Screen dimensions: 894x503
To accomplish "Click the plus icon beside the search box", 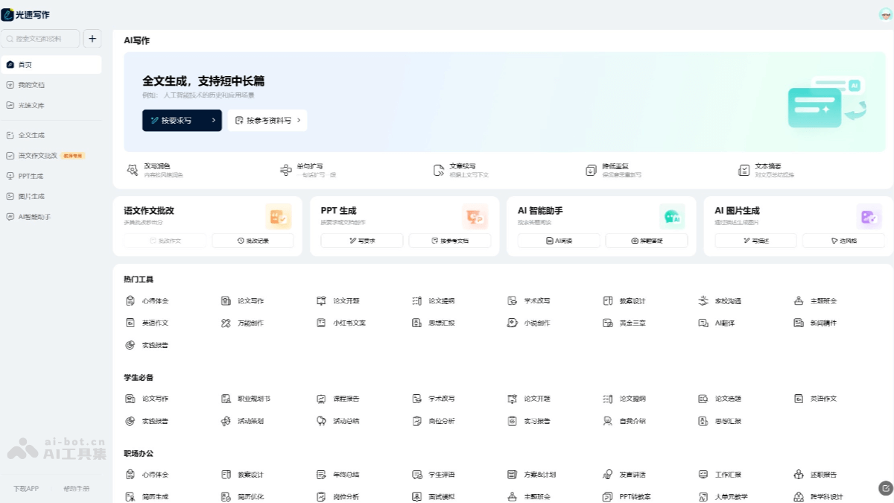I will tap(92, 39).
